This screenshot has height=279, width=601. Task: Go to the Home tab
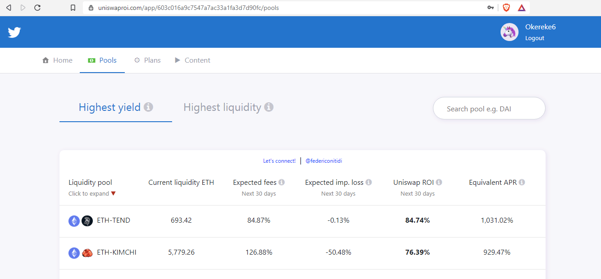57,60
